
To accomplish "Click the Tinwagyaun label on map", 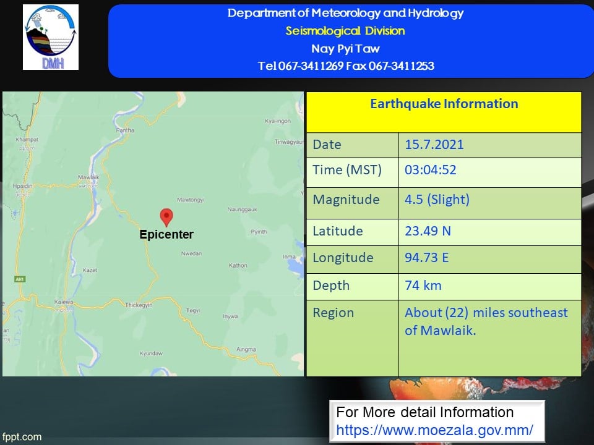I will coord(289,142).
